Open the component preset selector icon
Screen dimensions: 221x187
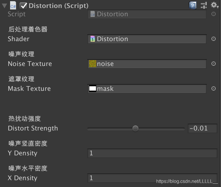pos(204,5)
